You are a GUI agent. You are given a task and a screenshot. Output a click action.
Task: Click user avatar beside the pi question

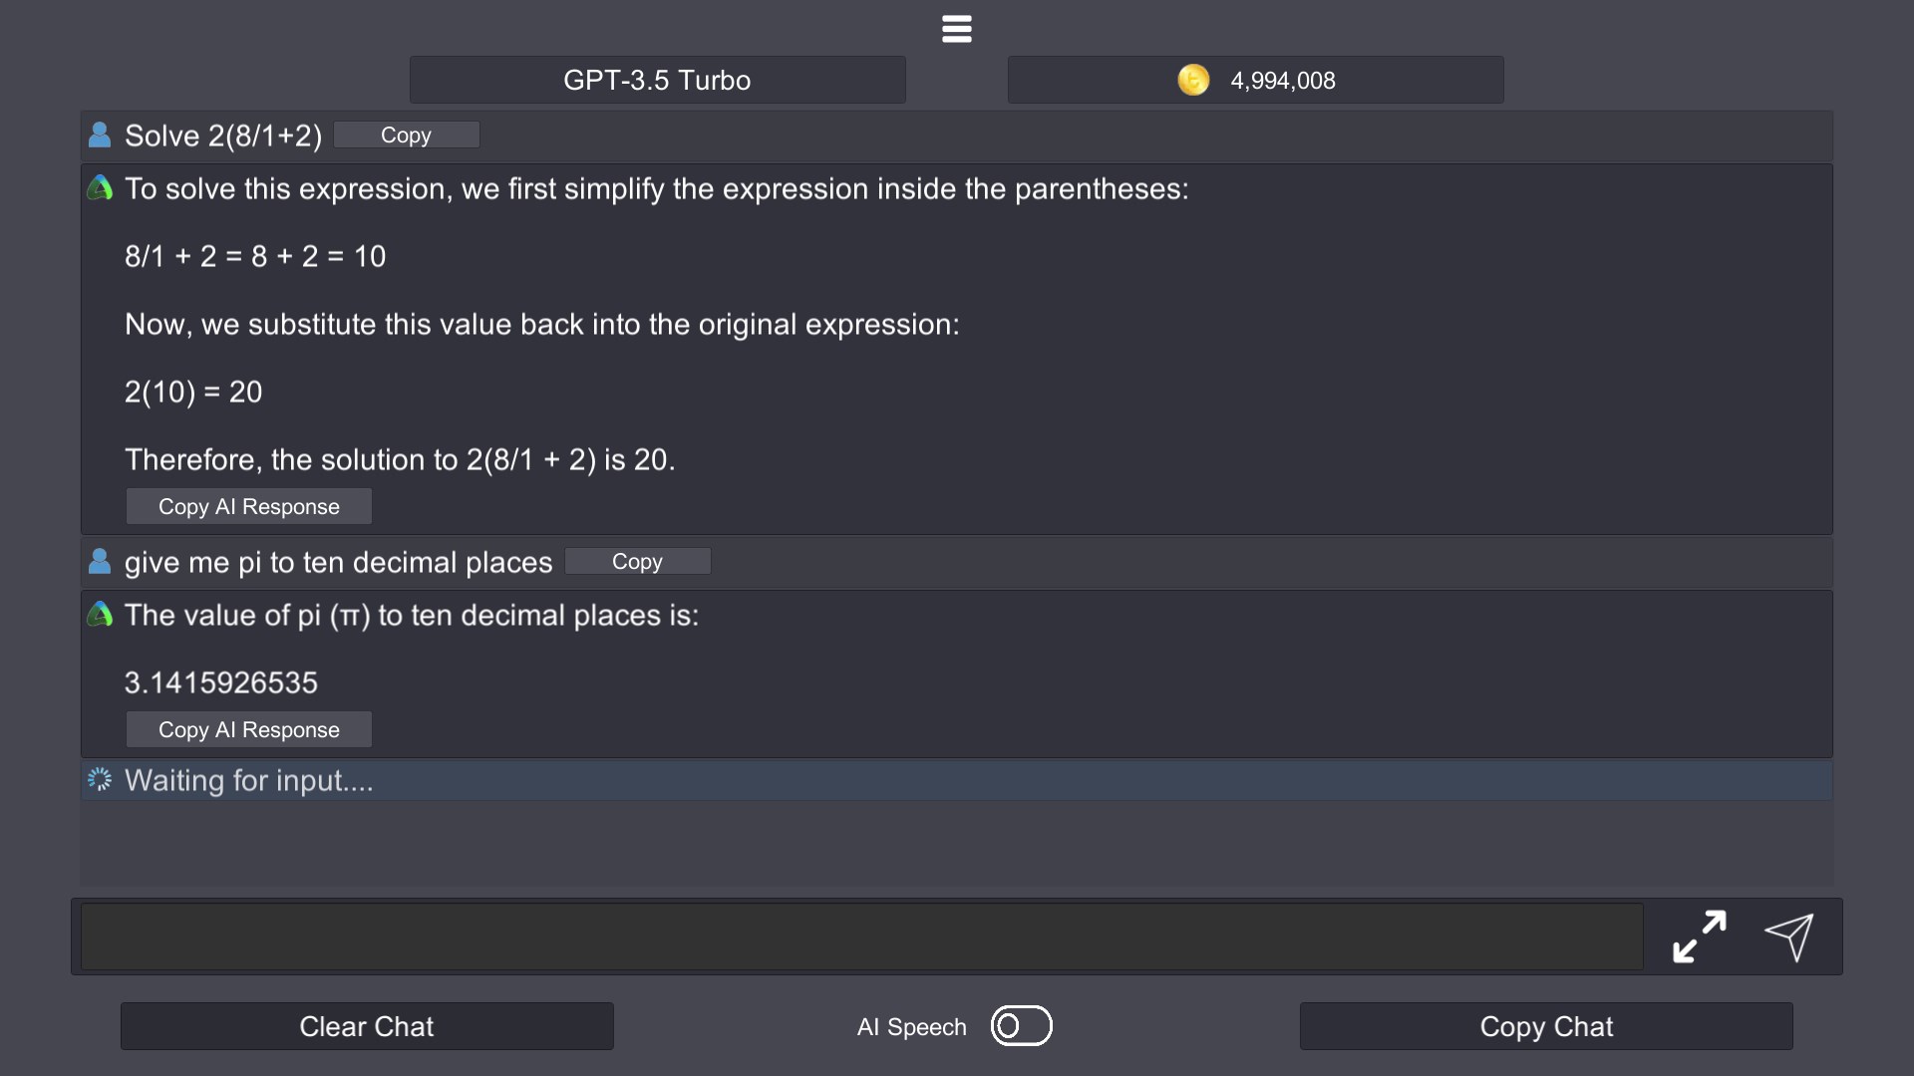click(100, 562)
